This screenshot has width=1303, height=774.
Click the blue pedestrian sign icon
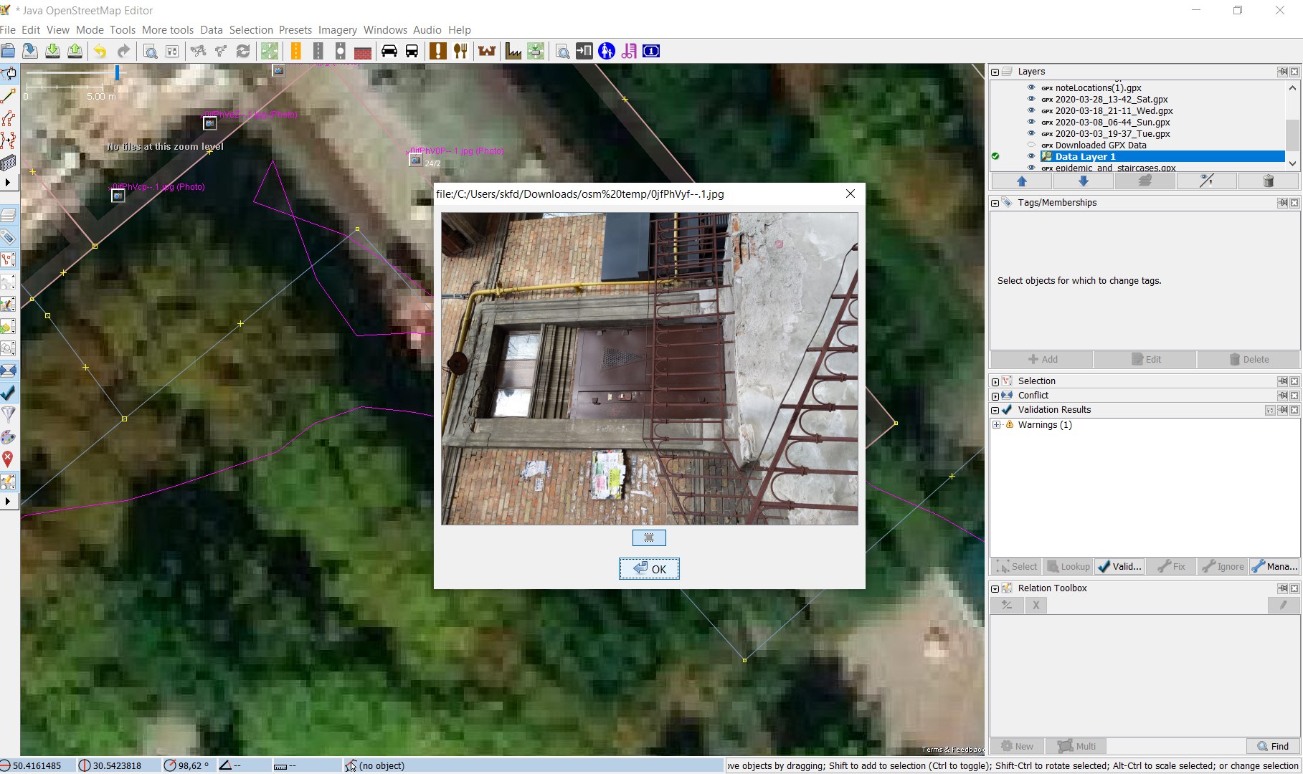(x=607, y=51)
